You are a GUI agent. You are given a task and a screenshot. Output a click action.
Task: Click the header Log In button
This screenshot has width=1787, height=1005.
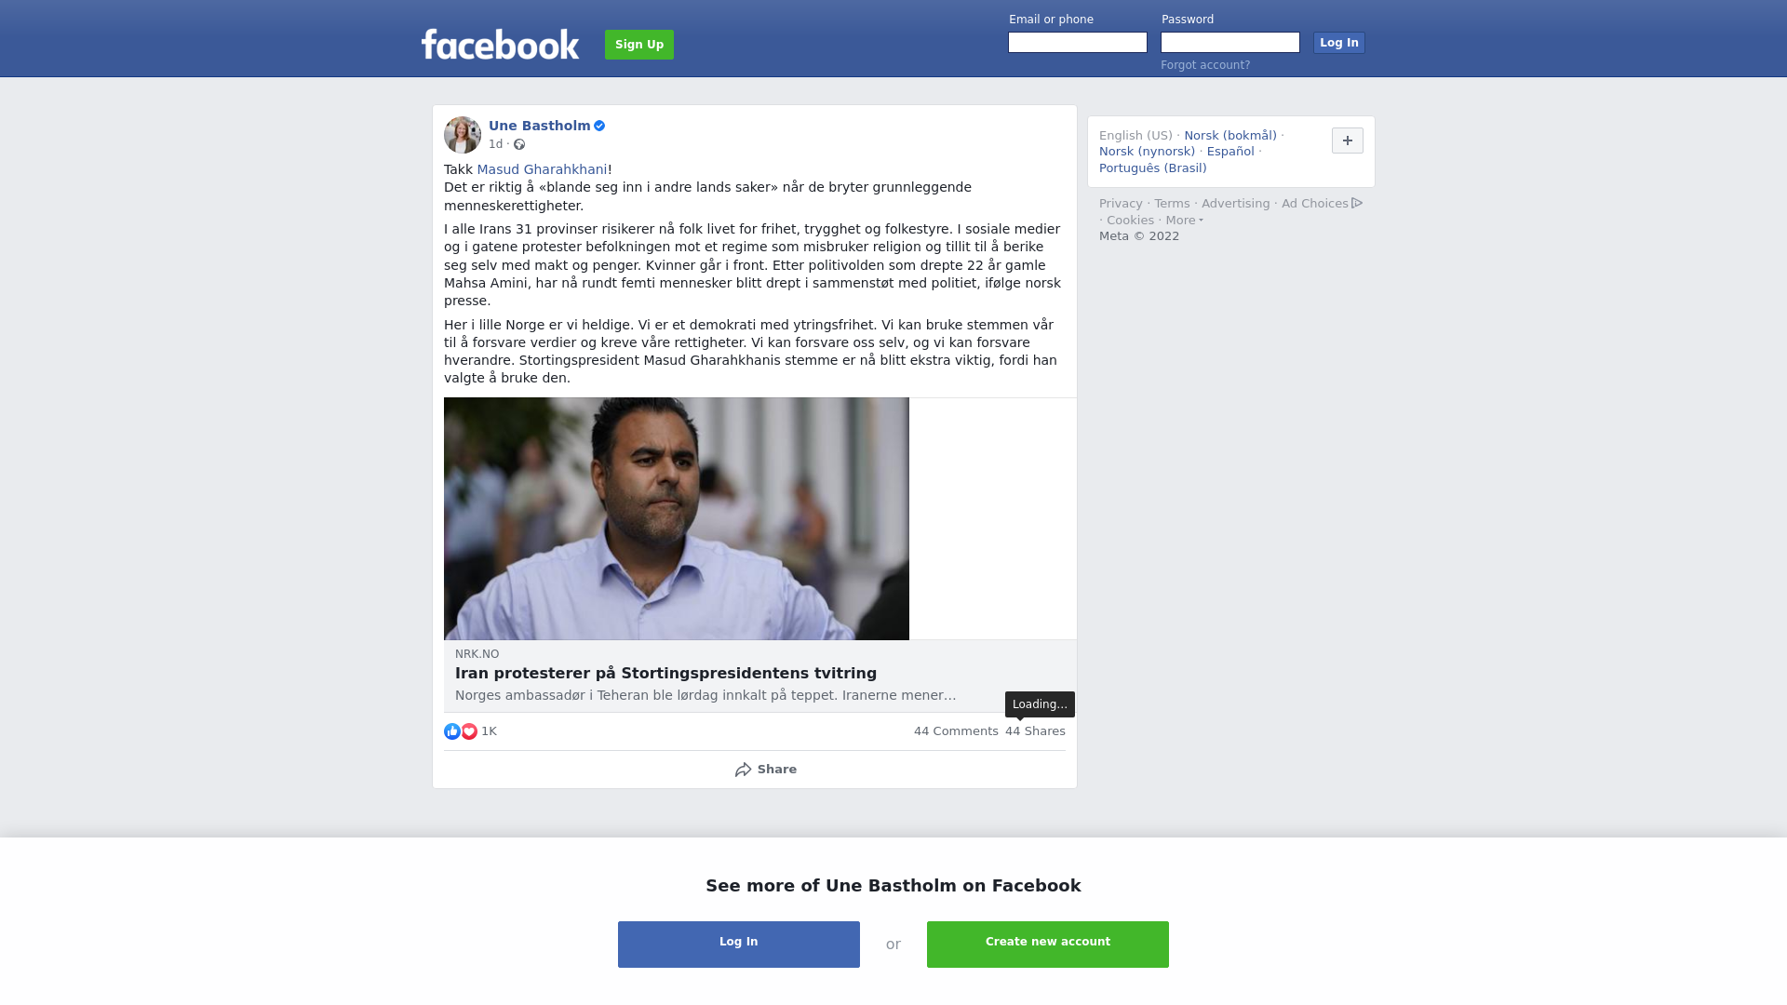click(x=1339, y=43)
